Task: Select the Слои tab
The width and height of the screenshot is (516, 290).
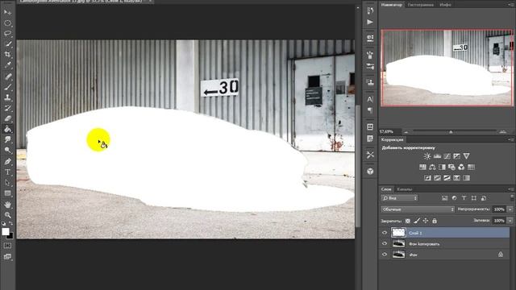Action: click(x=386, y=189)
